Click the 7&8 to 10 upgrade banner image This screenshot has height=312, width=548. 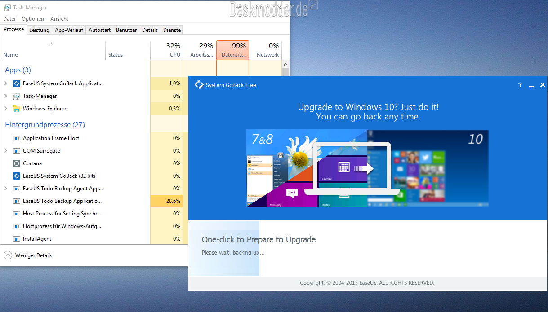pos(367,168)
